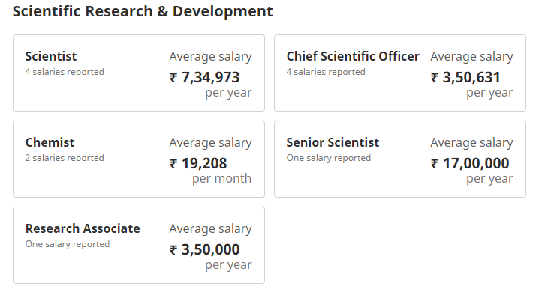Viewport: 533px width, 289px height.
Task: Select the Senior Scientist salary card
Action: click(400, 159)
